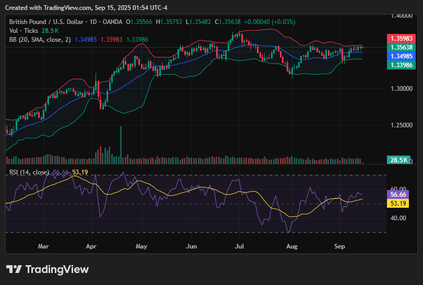423x285 pixels.
Task: Click the 40.00 RSI axis label
Action: pos(398,218)
